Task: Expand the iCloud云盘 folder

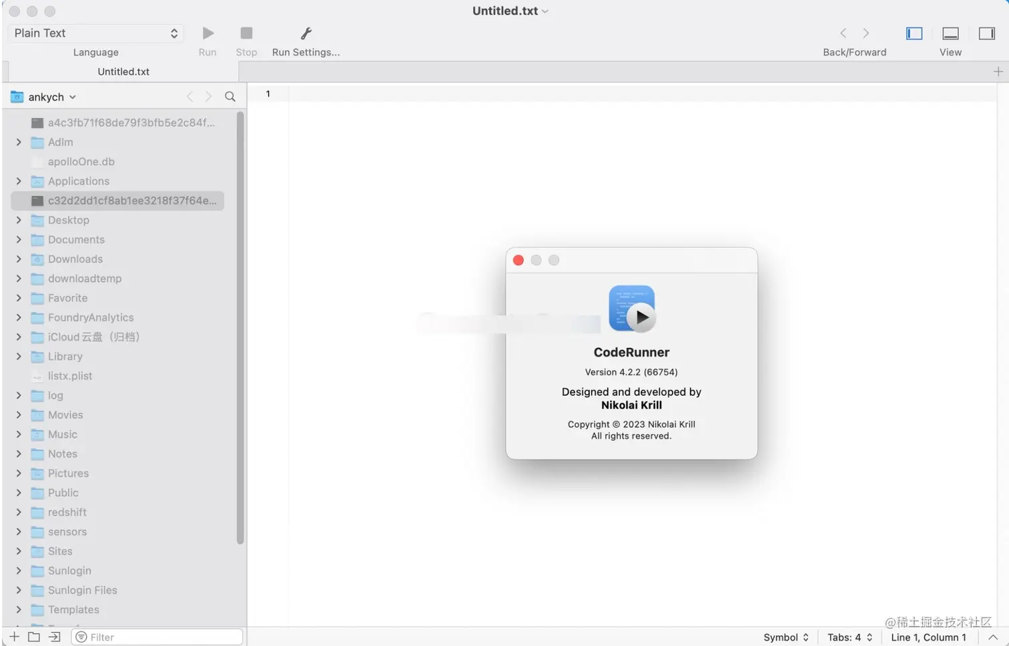Action: coord(19,337)
